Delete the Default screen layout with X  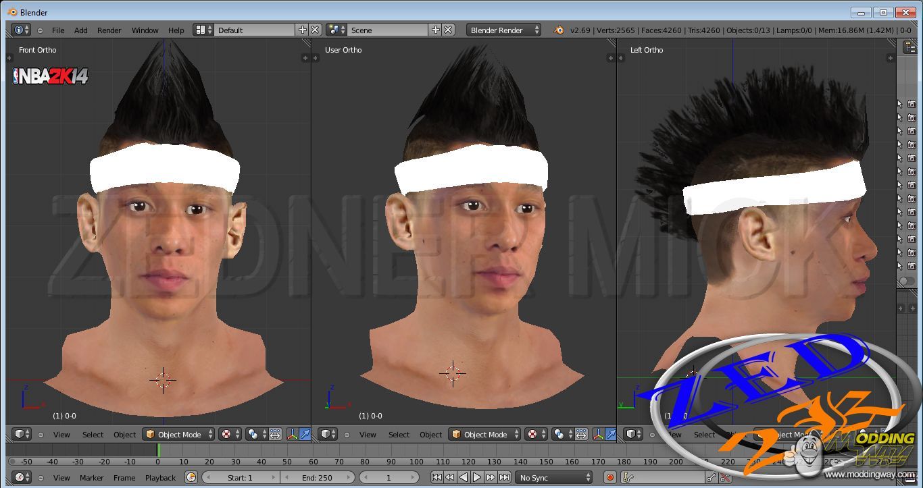point(315,30)
